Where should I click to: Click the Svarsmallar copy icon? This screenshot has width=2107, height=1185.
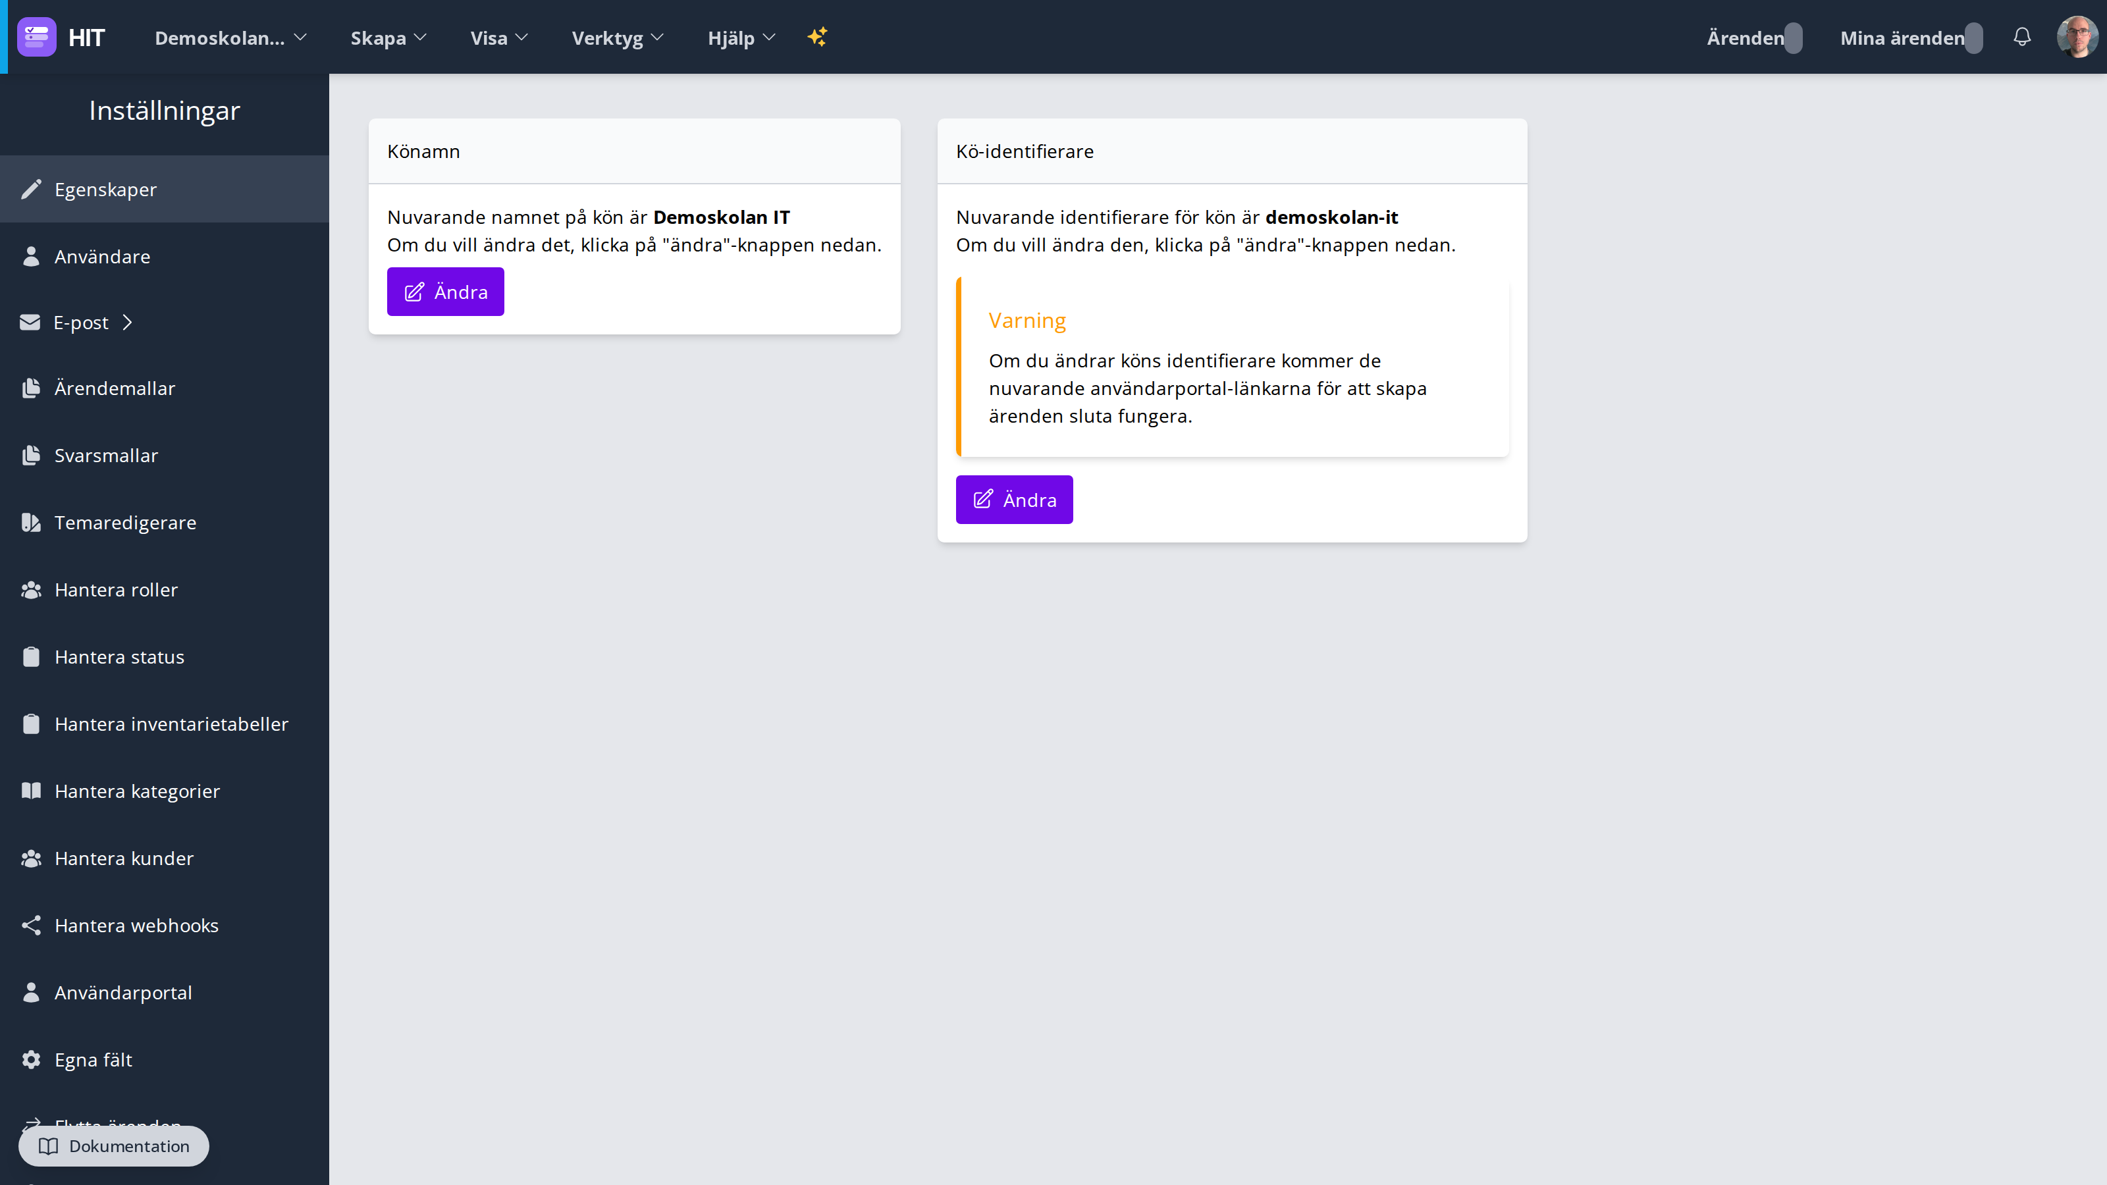coord(31,456)
